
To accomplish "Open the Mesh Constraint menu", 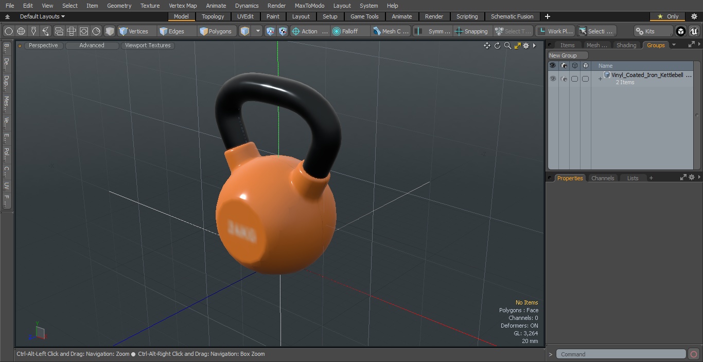I will [391, 31].
